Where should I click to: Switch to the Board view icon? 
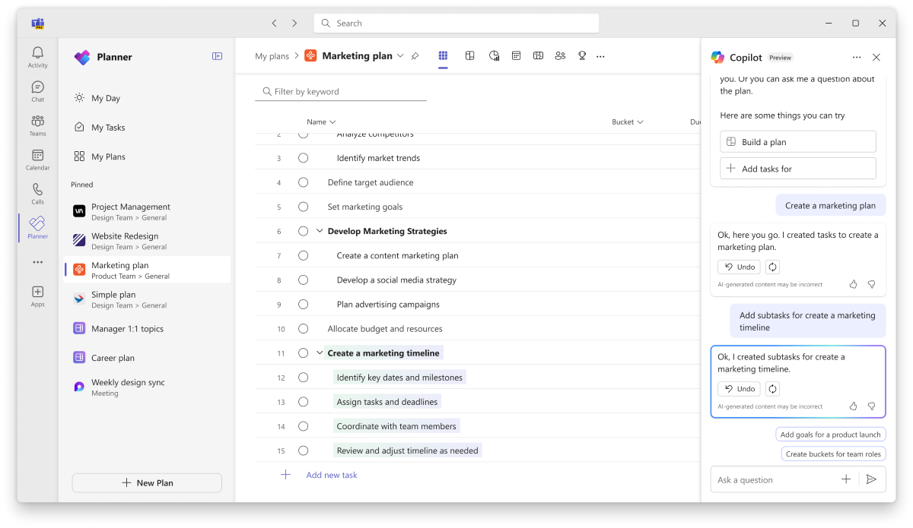[x=469, y=55]
